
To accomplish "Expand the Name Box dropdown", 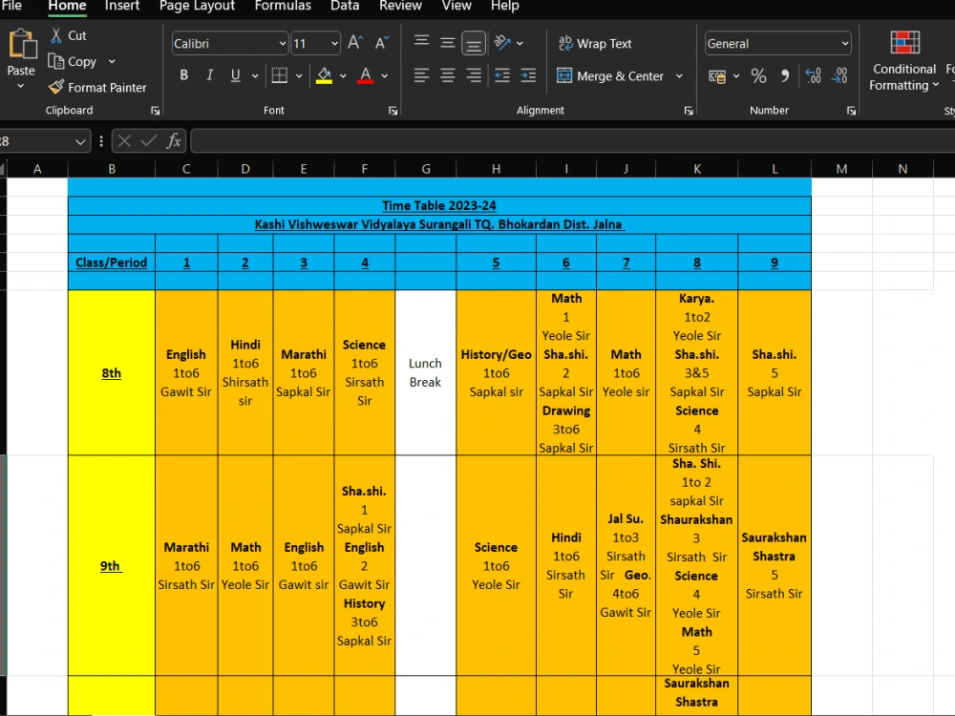I will [80, 142].
